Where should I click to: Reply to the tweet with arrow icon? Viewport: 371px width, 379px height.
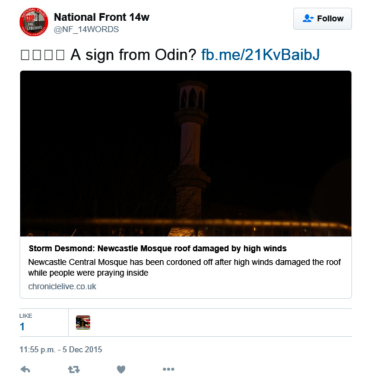pos(26,369)
